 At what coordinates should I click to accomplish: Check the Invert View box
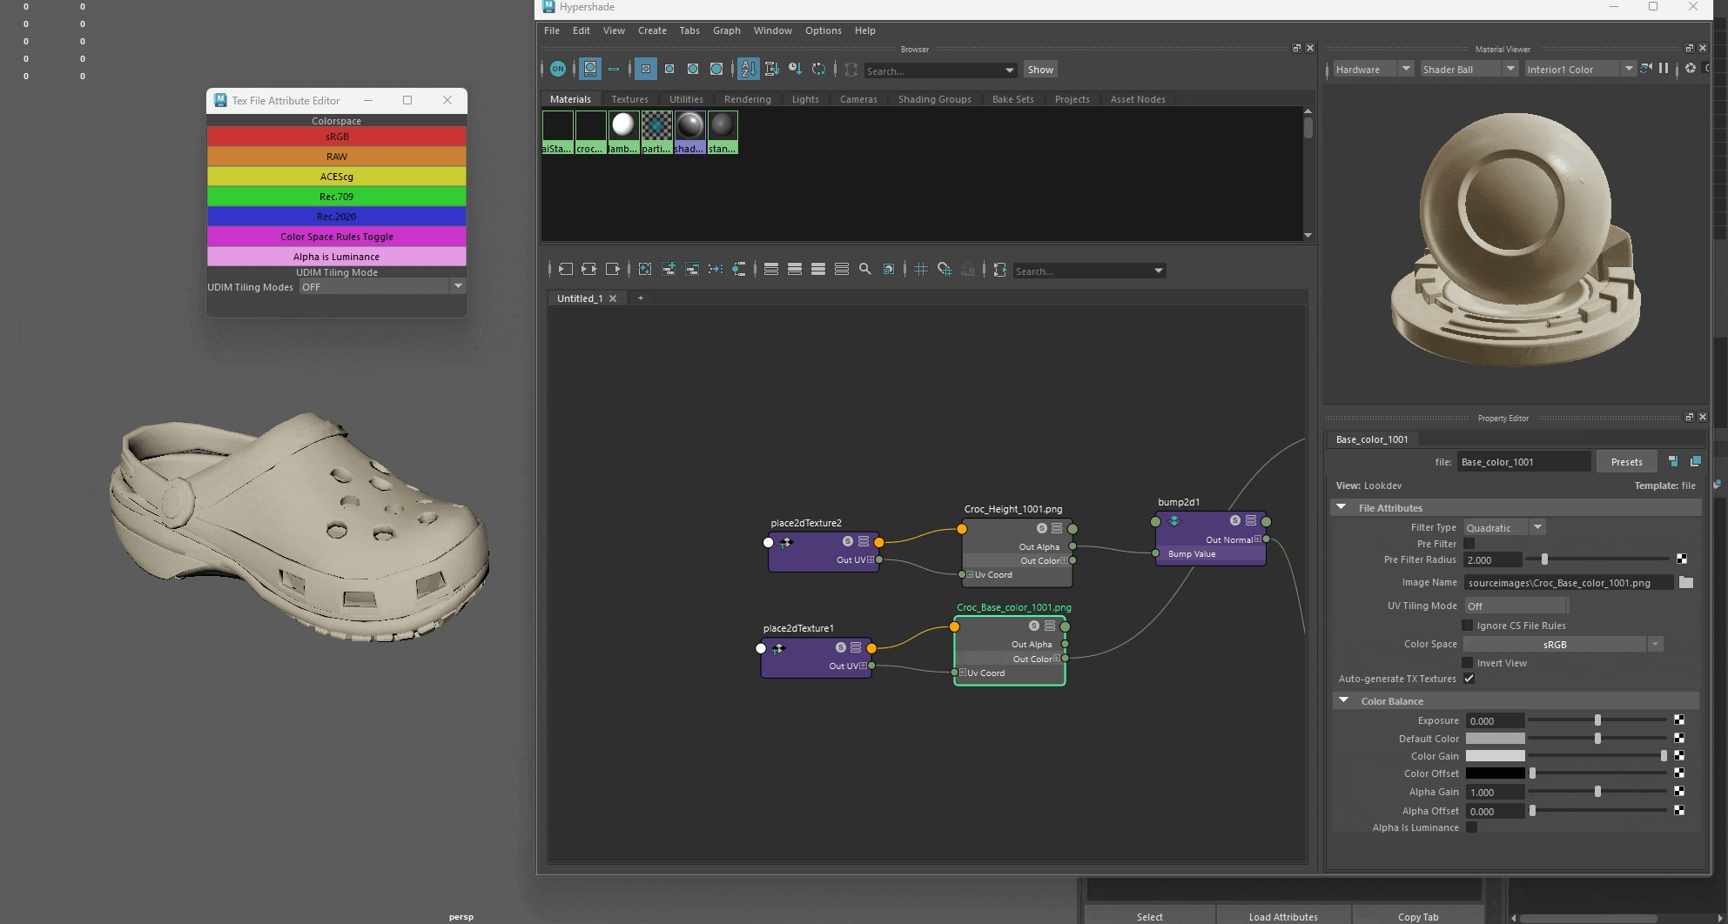coord(1468,663)
